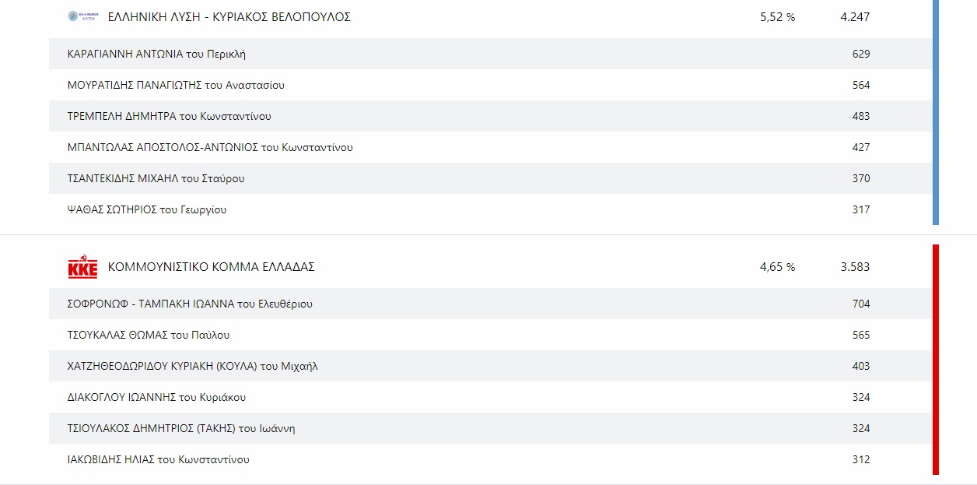Select ΙΑΚΩΒΙΔΗΣ ΗΛΙΑΣ candidate entry
Viewport: 977px width, 485px height.
(159, 460)
